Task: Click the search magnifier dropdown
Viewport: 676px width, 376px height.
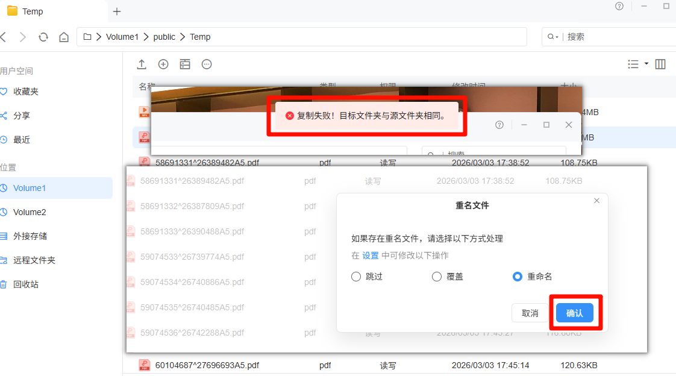Action: coord(552,37)
